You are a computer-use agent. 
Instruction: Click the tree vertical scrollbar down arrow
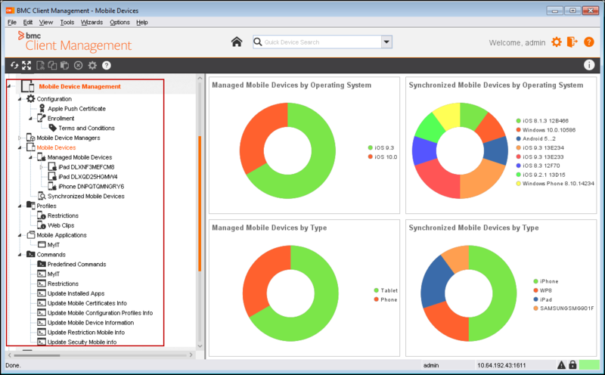(x=200, y=346)
